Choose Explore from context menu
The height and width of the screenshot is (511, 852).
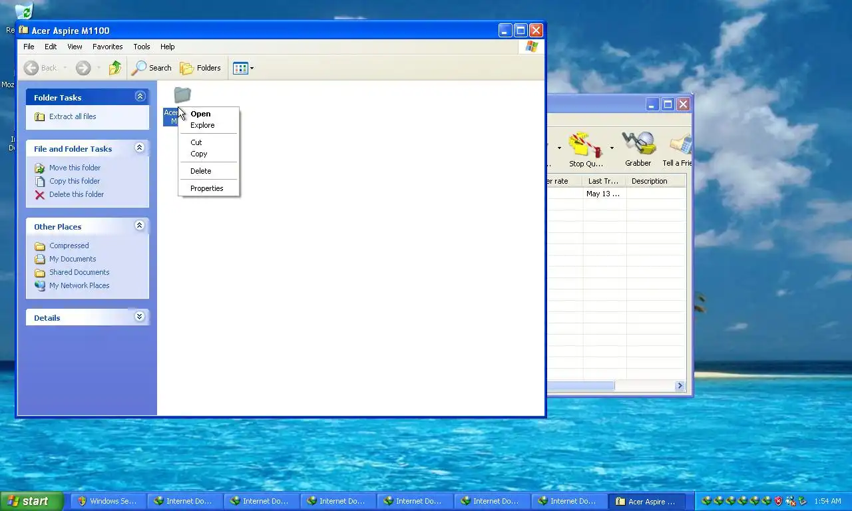click(209, 125)
